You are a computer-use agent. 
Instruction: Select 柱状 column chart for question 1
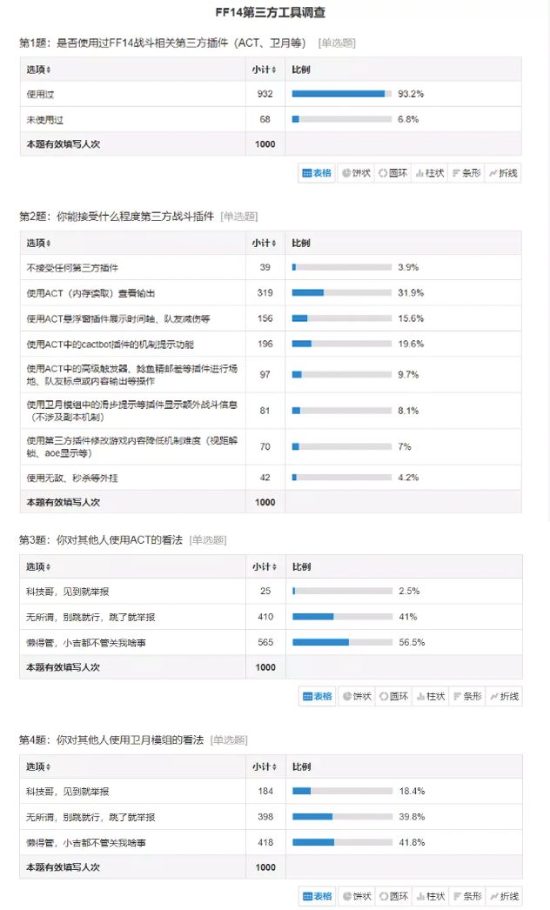point(430,173)
